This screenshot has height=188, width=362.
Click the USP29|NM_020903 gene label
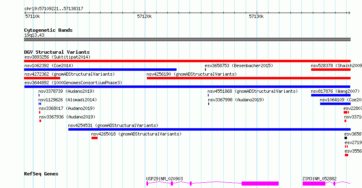point(164,179)
